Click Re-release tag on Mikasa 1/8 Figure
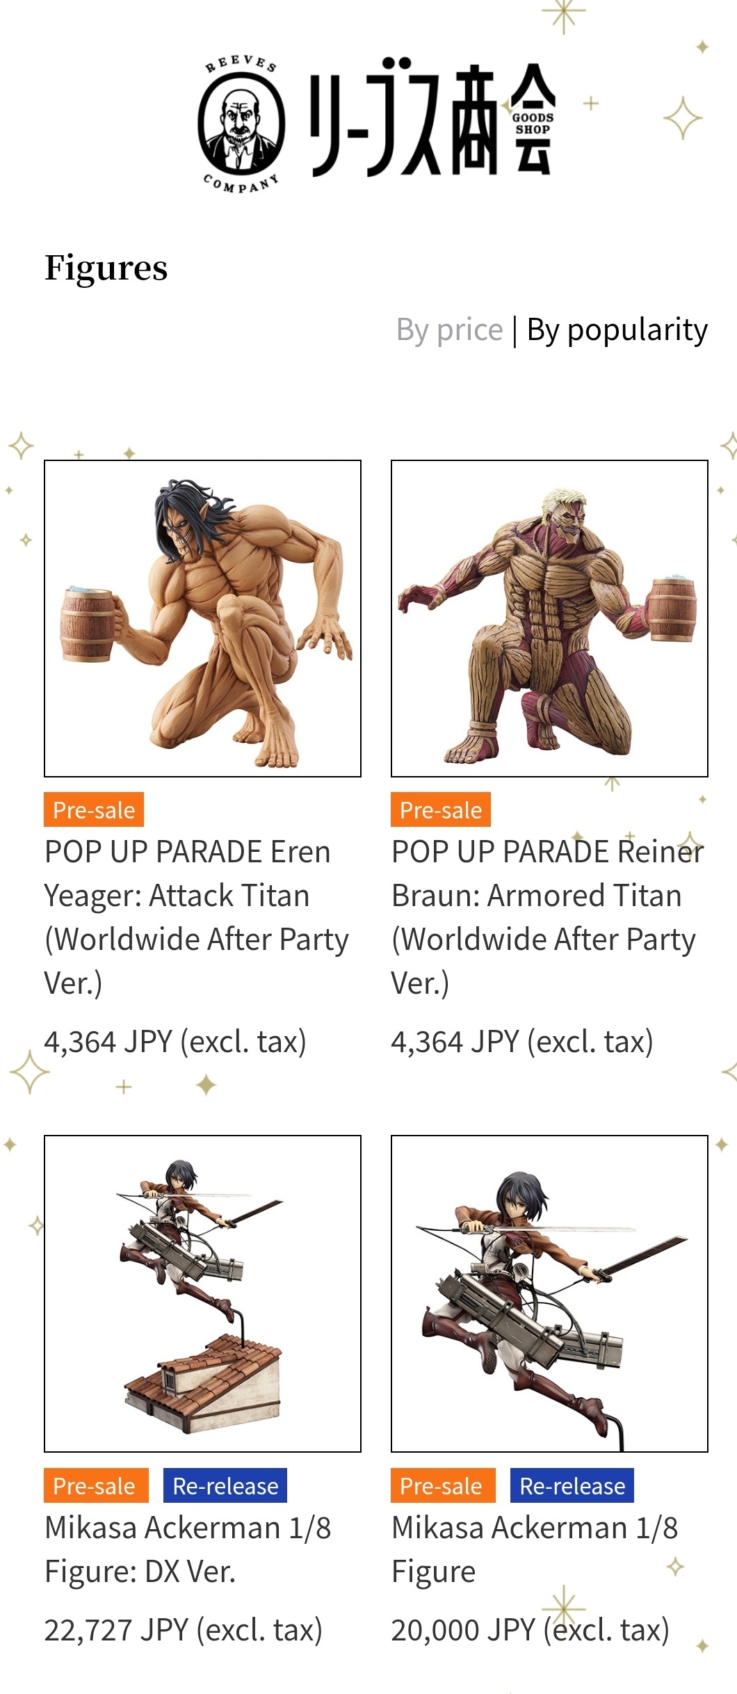Image resolution: width=737 pixels, height=1694 pixels. (x=572, y=1485)
